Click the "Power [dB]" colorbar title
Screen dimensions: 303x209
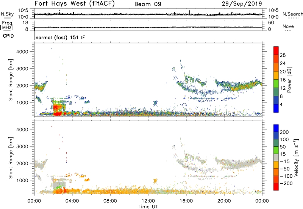pyautogui.click(x=289, y=80)
